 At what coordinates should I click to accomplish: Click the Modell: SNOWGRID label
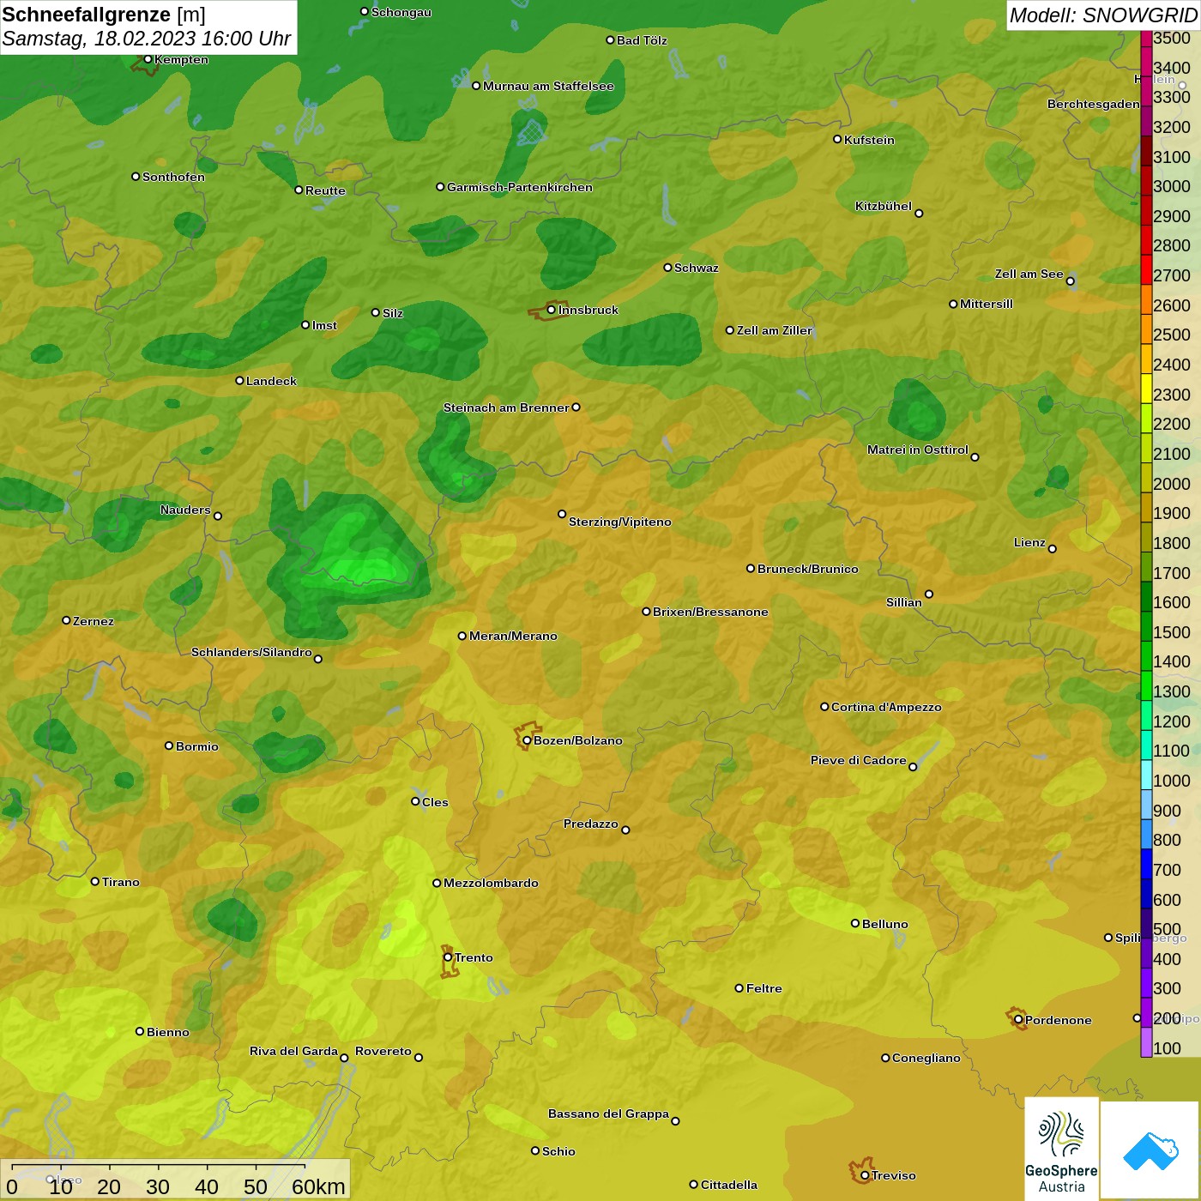1103,15
